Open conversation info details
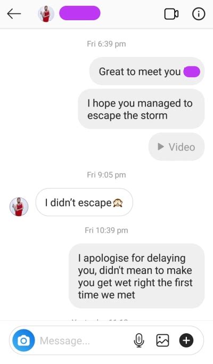213x364 pixels. point(199,14)
